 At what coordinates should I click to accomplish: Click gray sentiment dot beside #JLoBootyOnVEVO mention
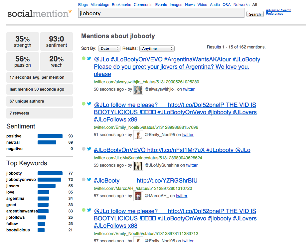83,149
